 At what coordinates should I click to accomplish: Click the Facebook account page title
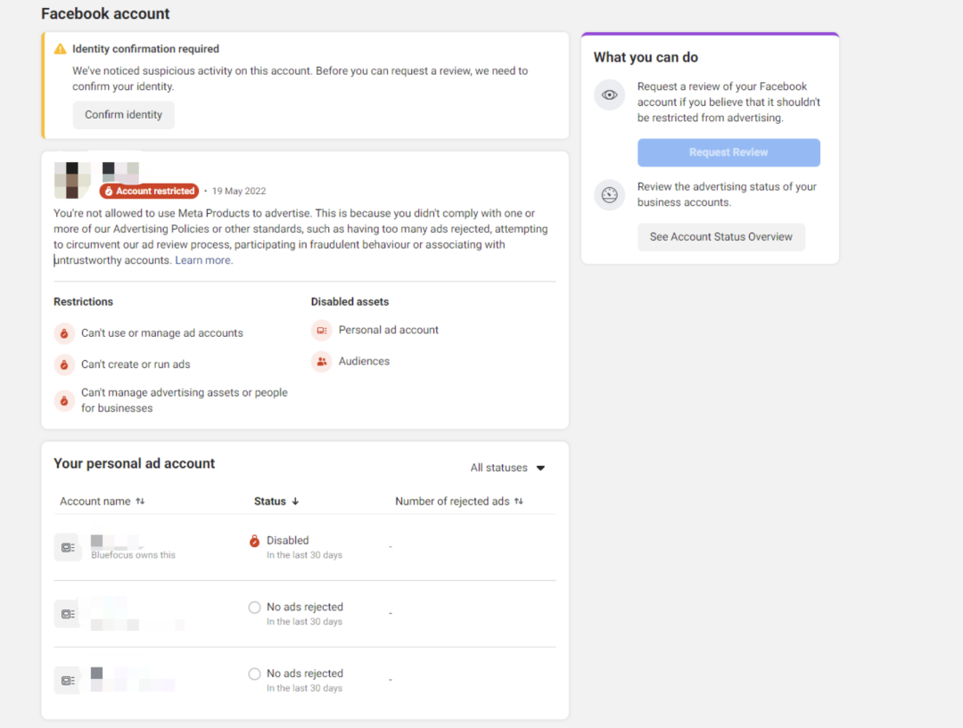coord(105,13)
